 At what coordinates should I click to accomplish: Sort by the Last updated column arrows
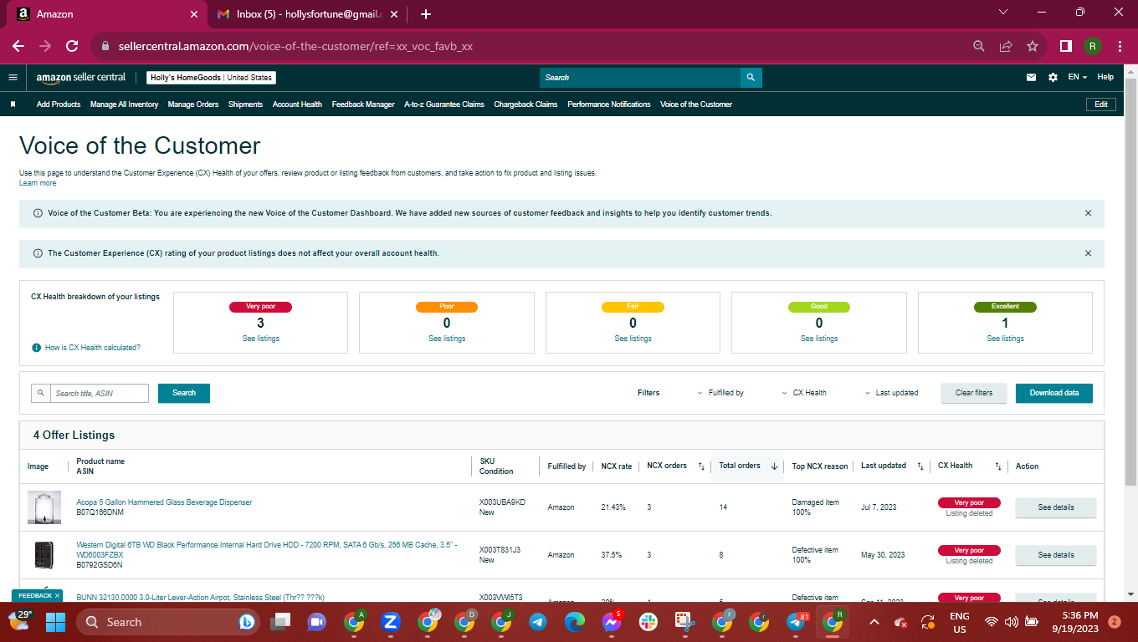[x=920, y=466]
